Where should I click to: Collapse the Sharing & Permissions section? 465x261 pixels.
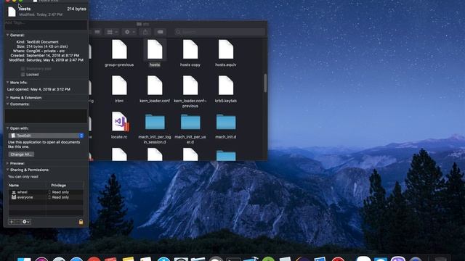pyautogui.click(x=7, y=170)
